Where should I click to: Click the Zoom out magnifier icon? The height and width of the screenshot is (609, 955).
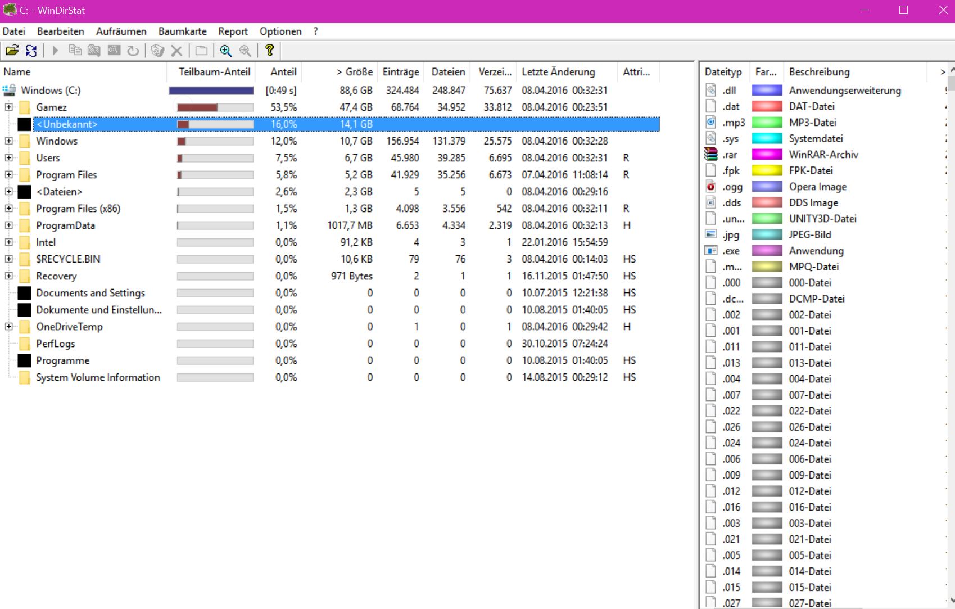[x=245, y=51]
